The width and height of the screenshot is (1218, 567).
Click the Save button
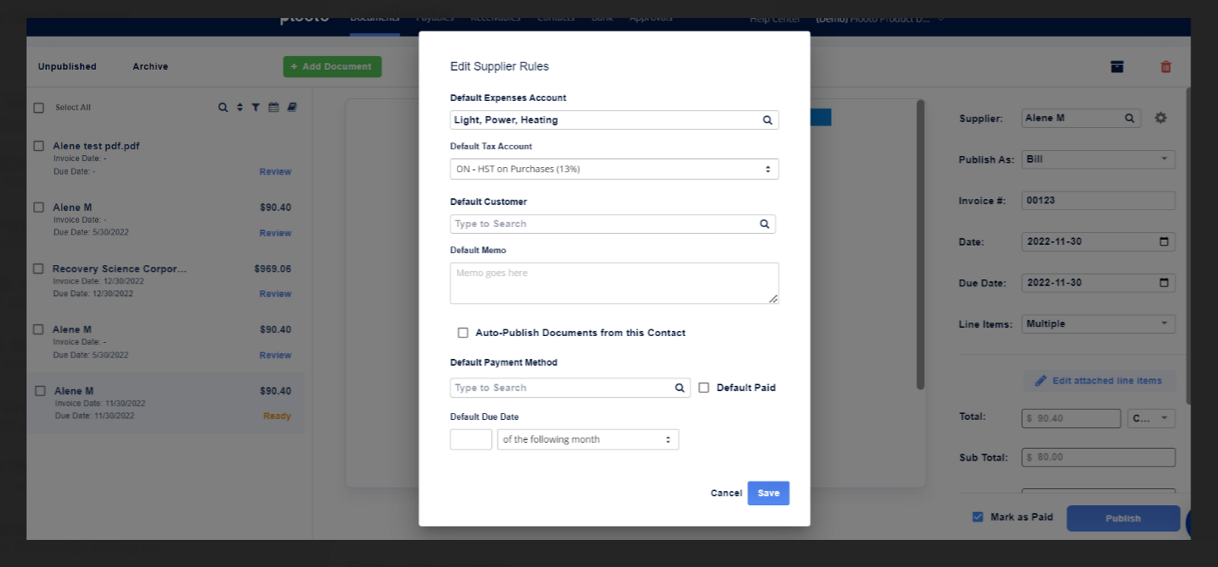[768, 493]
